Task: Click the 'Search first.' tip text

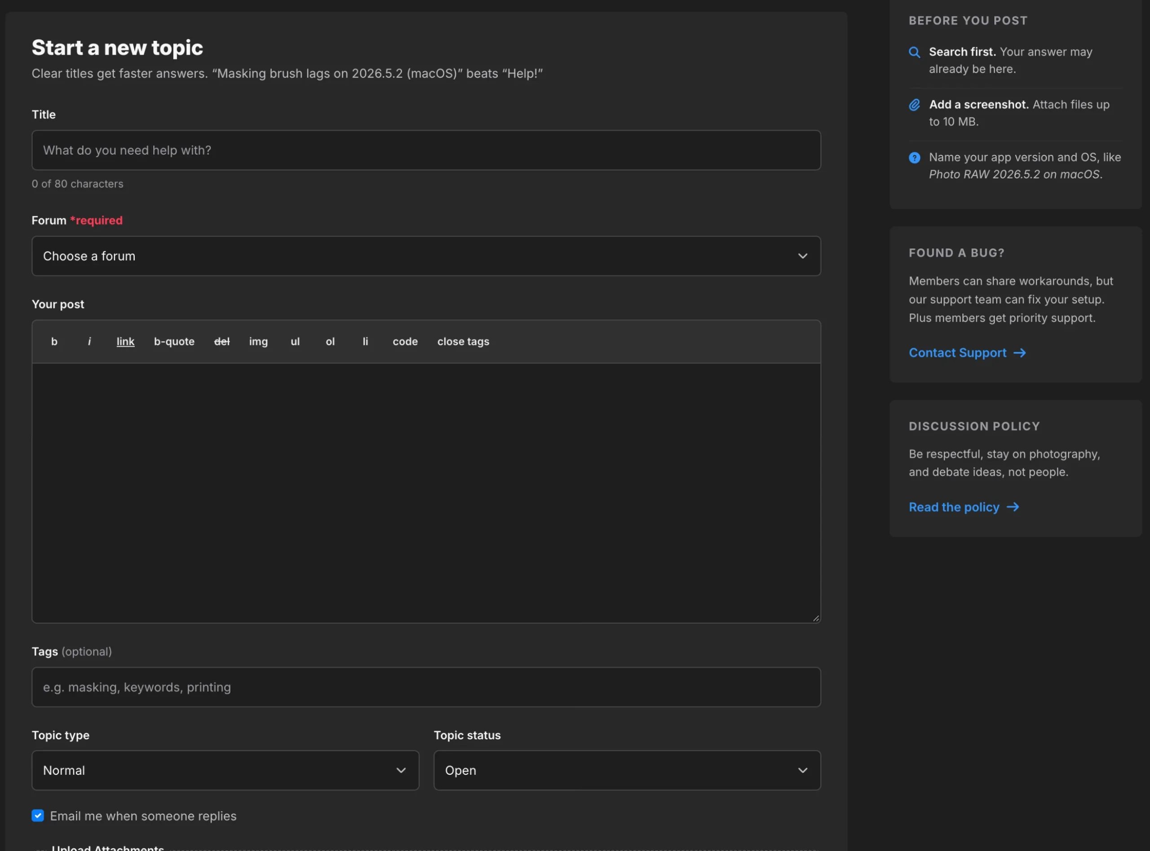Action: pyautogui.click(x=962, y=52)
